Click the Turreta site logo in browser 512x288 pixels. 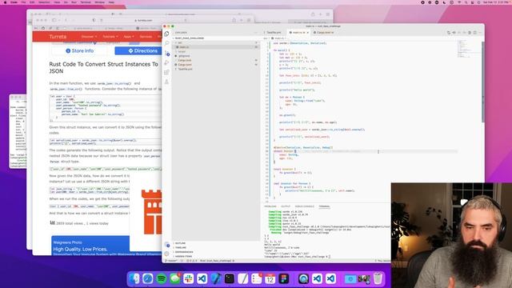pyautogui.click(x=58, y=37)
